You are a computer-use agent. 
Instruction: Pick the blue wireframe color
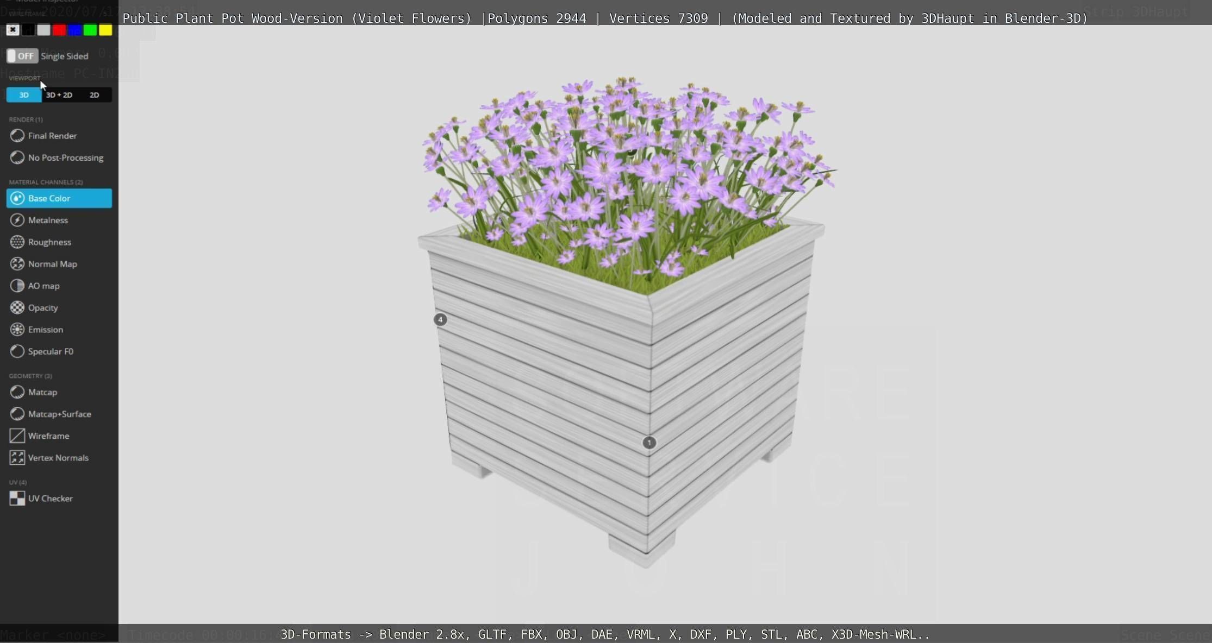74,30
